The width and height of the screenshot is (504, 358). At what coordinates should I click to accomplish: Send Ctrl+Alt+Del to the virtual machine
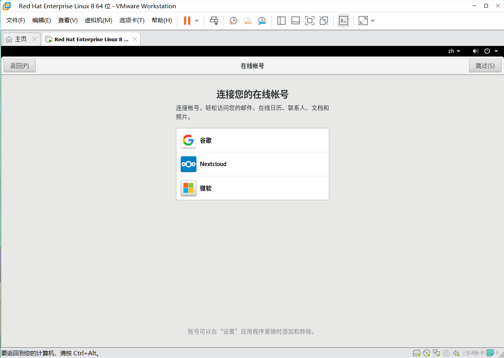pos(214,20)
